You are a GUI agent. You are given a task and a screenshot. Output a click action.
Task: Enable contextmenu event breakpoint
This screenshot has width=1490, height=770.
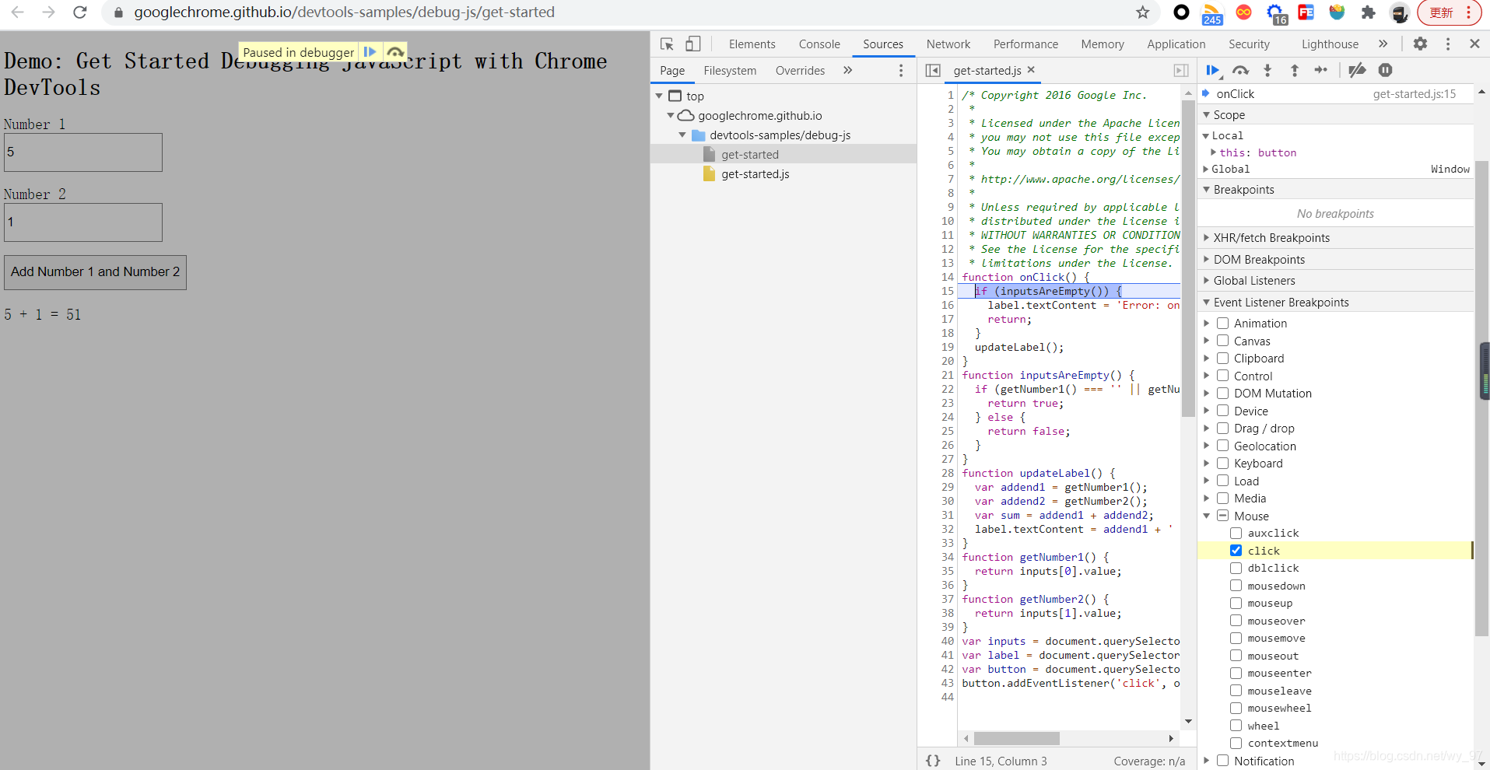(x=1236, y=743)
